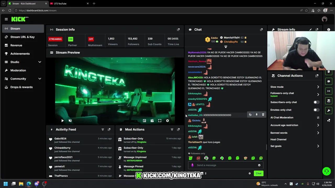Pop out the Mod Actions panel

[178, 130]
